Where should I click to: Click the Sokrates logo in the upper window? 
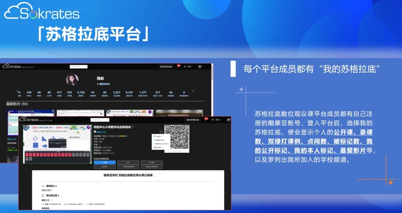pos(11,66)
